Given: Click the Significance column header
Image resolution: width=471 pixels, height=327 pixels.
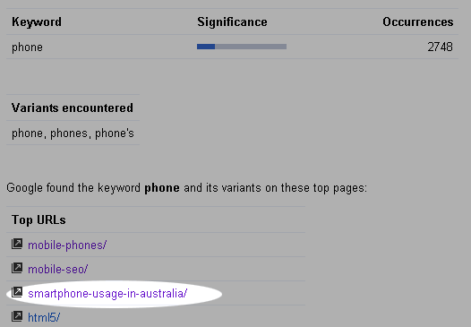Looking at the screenshot, I should (232, 22).
